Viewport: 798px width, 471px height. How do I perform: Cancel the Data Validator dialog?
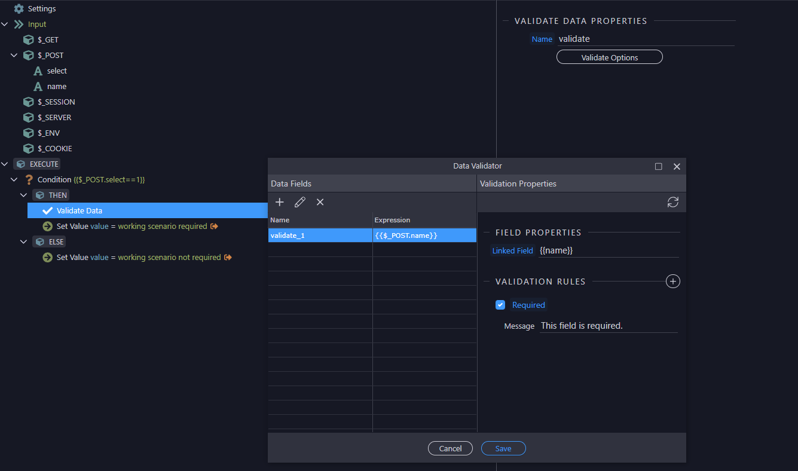click(450, 448)
